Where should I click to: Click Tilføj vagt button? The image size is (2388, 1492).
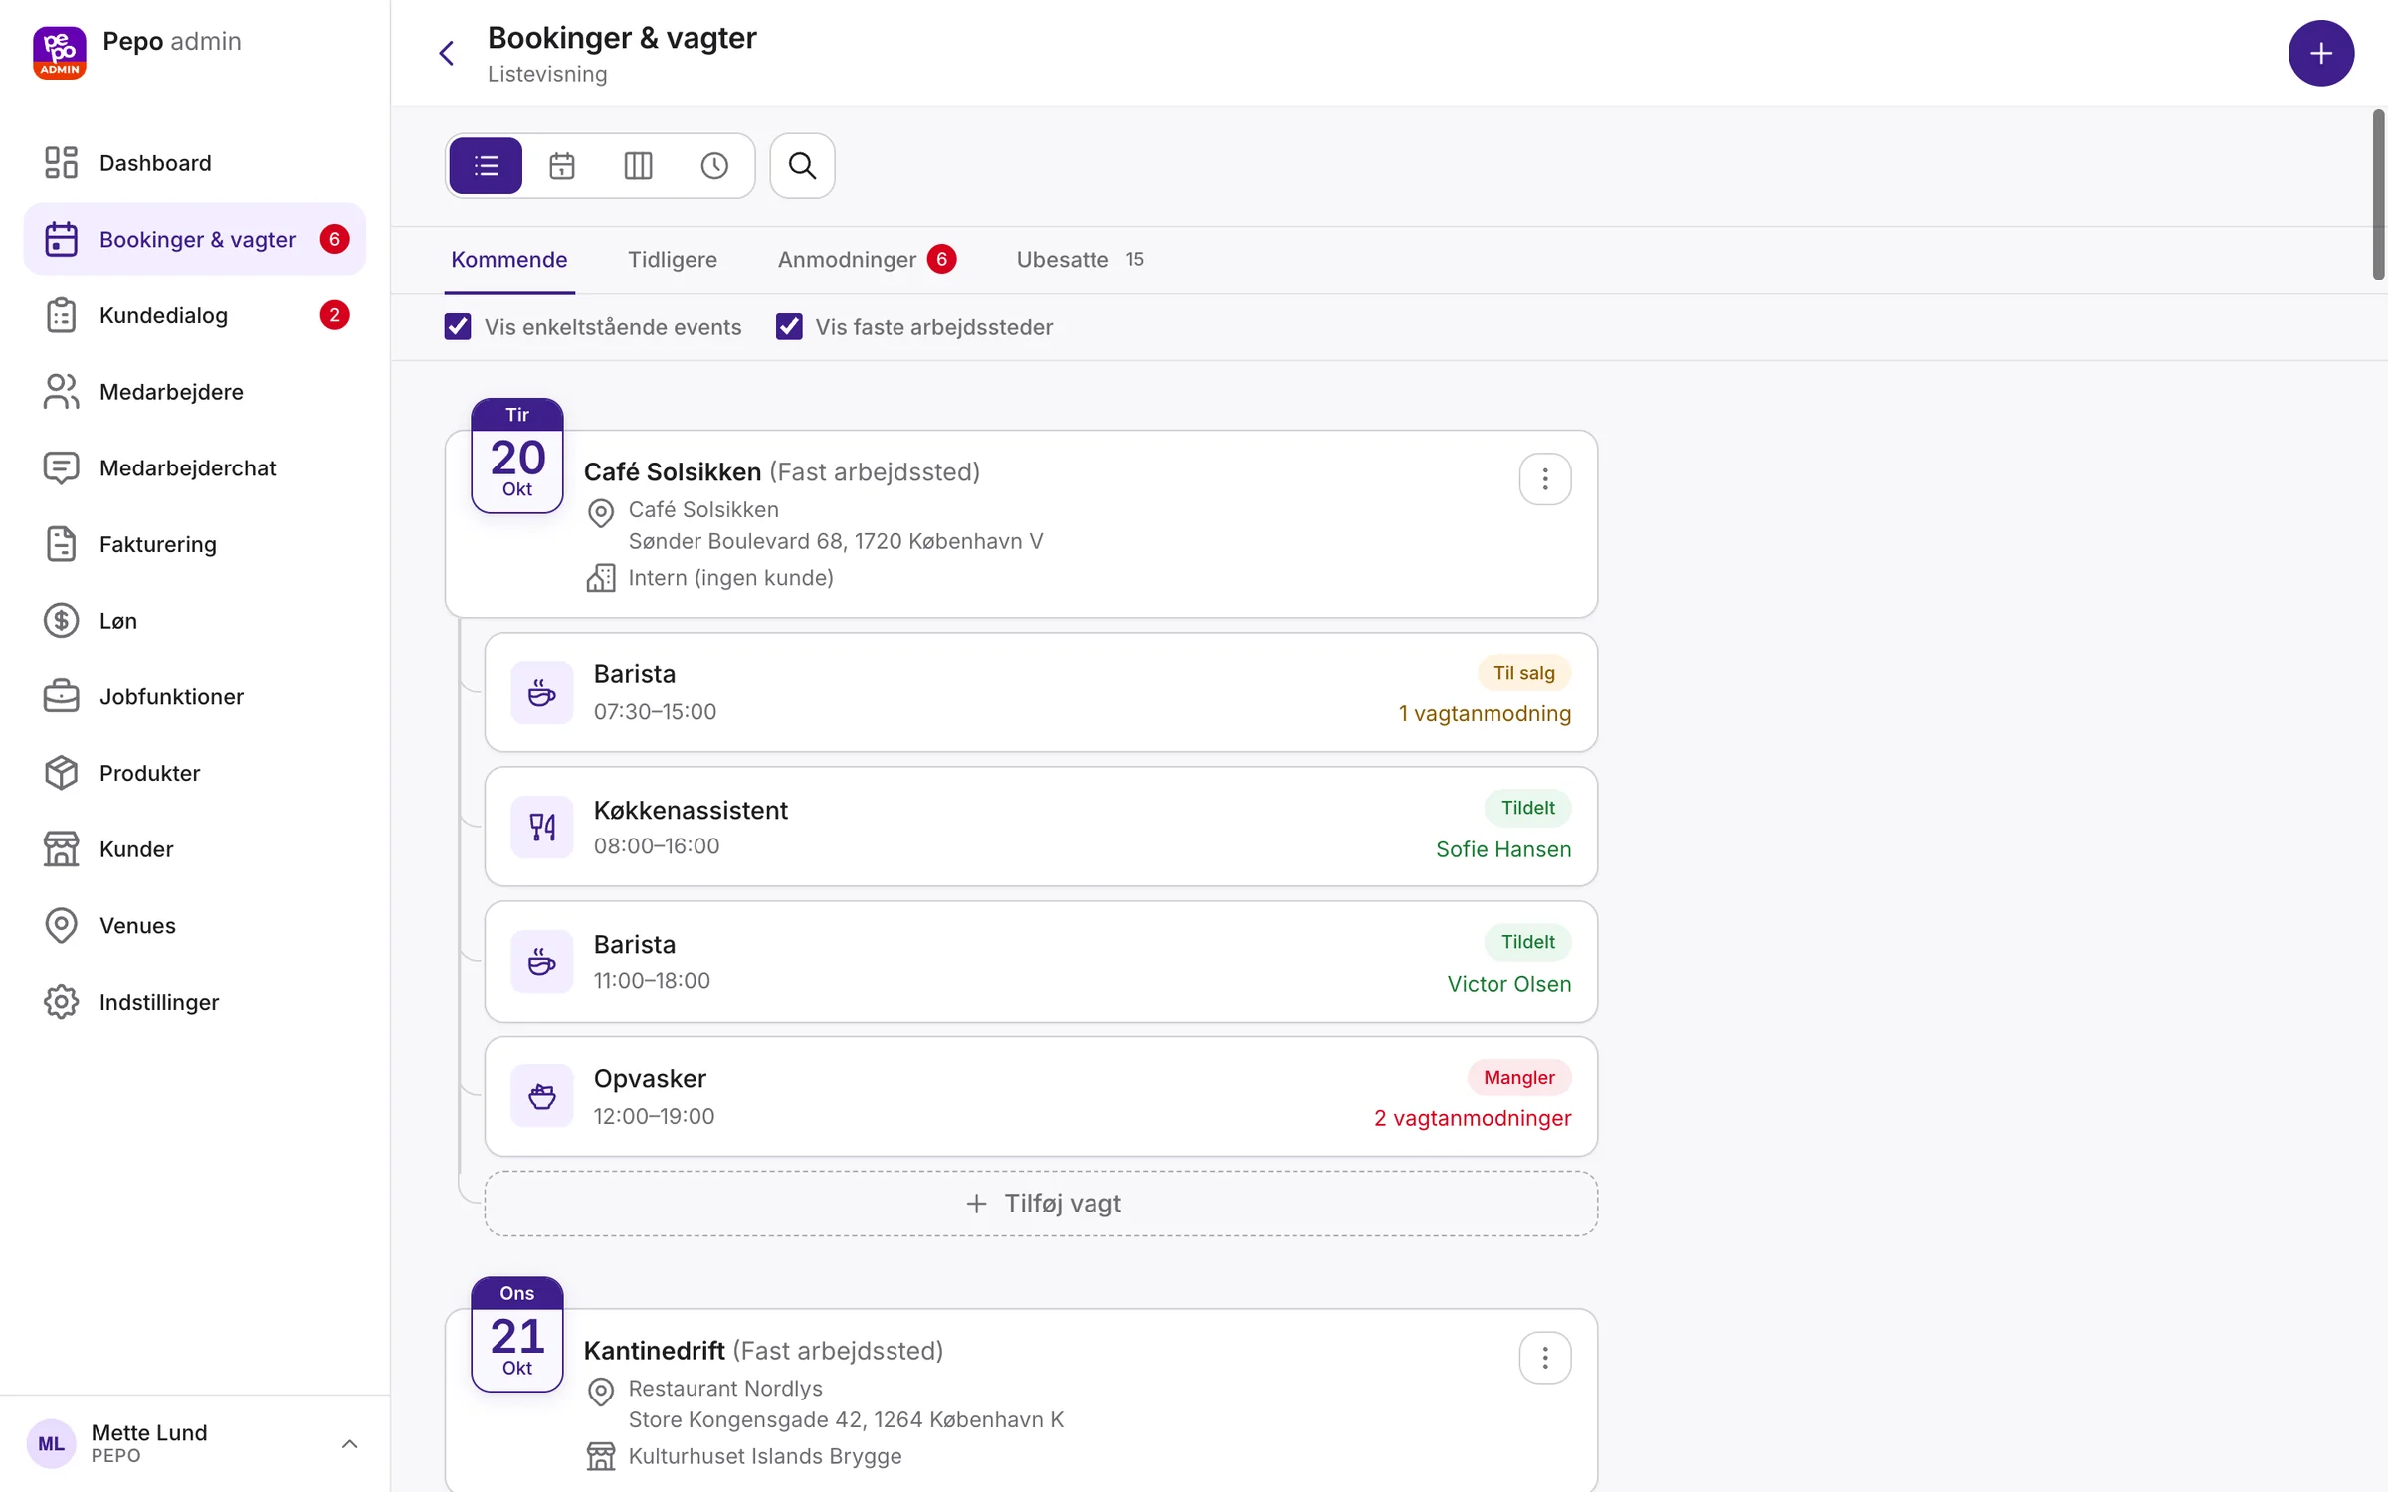click(1041, 1204)
